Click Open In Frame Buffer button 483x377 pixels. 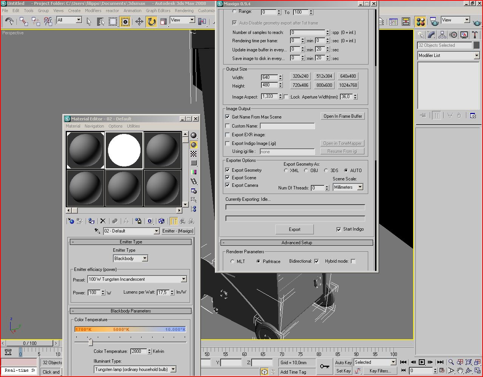pyautogui.click(x=343, y=116)
